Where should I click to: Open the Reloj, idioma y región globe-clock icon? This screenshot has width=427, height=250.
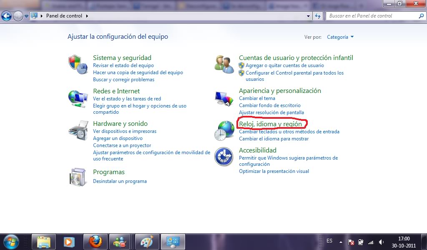coord(224,130)
